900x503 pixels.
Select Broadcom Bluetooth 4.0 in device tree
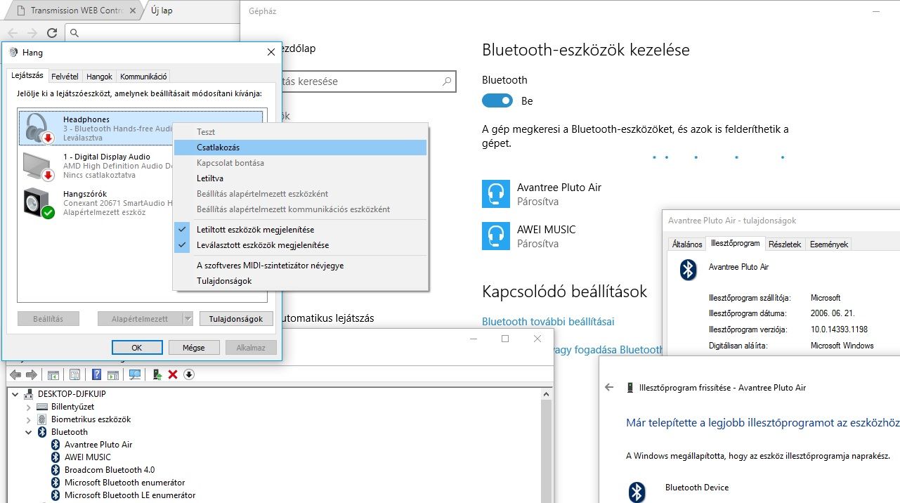point(110,470)
